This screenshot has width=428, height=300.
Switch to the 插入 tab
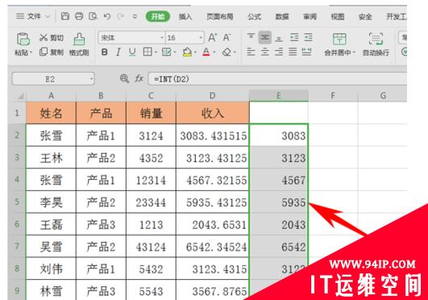185,17
